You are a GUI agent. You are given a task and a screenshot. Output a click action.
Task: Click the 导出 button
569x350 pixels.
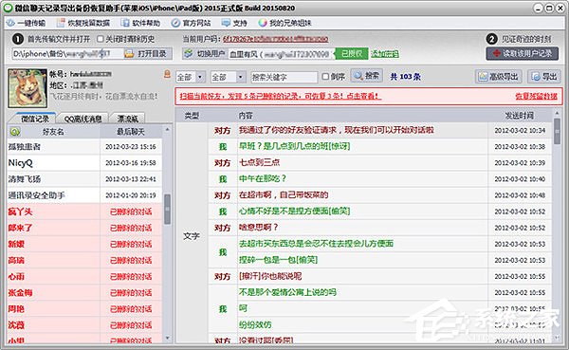[543, 77]
